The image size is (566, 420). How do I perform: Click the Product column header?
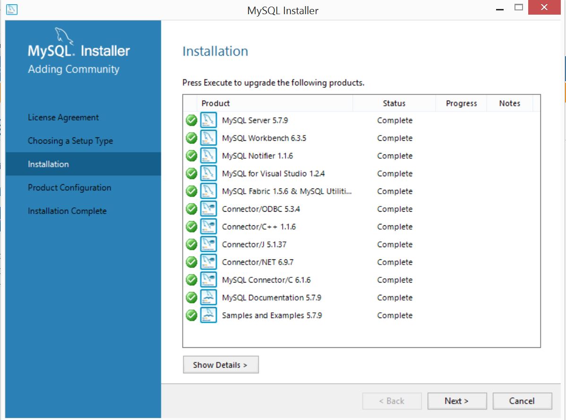tap(274, 103)
